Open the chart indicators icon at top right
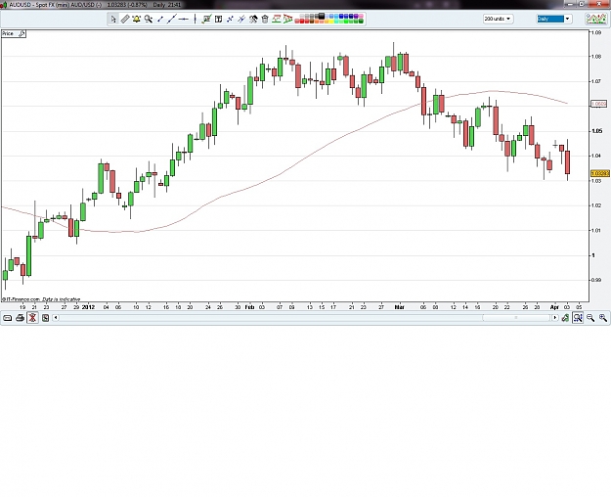 pyautogui.click(x=595, y=19)
